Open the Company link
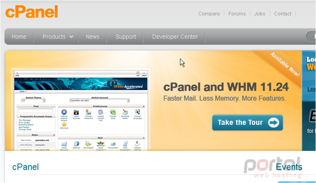The image size is (316, 183). coord(209,14)
